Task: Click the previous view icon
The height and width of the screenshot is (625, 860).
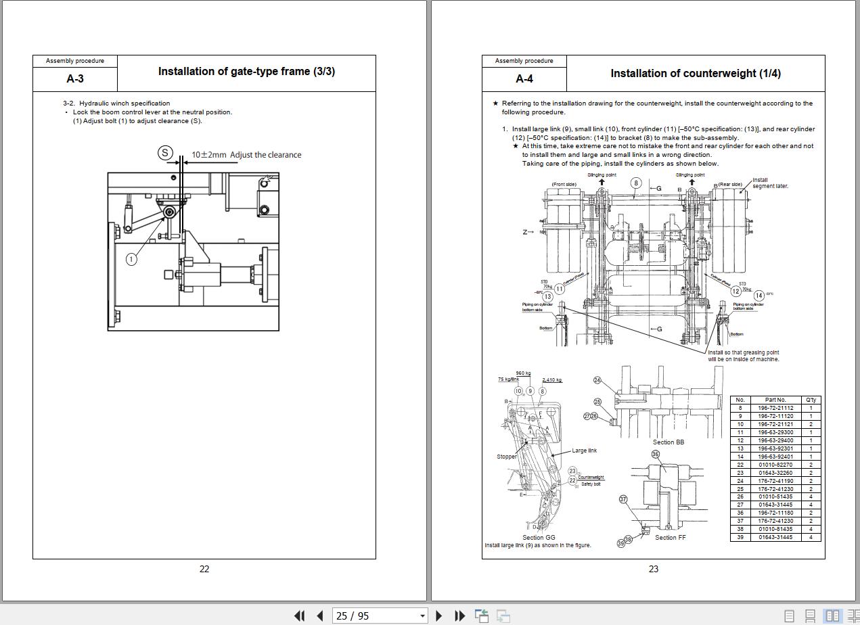Action: pos(482,616)
